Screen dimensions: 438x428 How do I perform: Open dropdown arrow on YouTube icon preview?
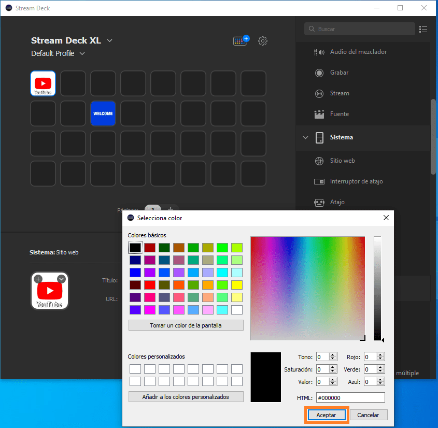pos(61,279)
